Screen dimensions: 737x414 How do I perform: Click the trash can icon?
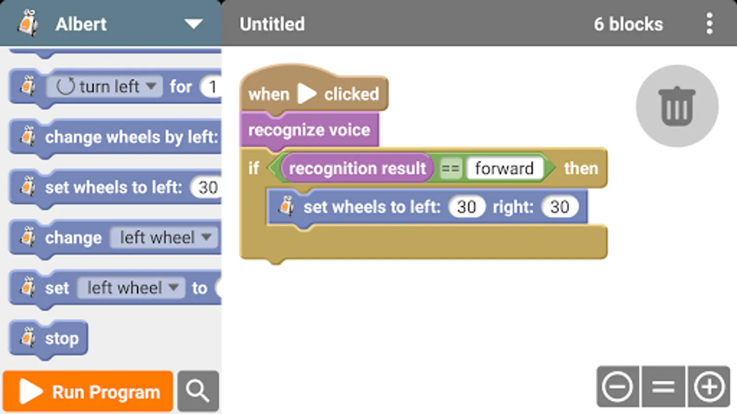click(677, 106)
